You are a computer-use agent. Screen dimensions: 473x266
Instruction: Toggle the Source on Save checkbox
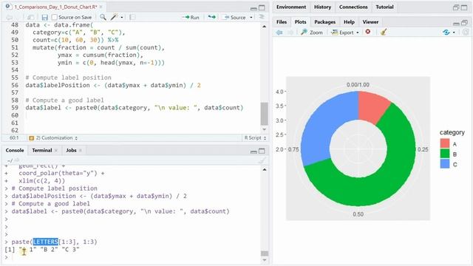pos(55,17)
